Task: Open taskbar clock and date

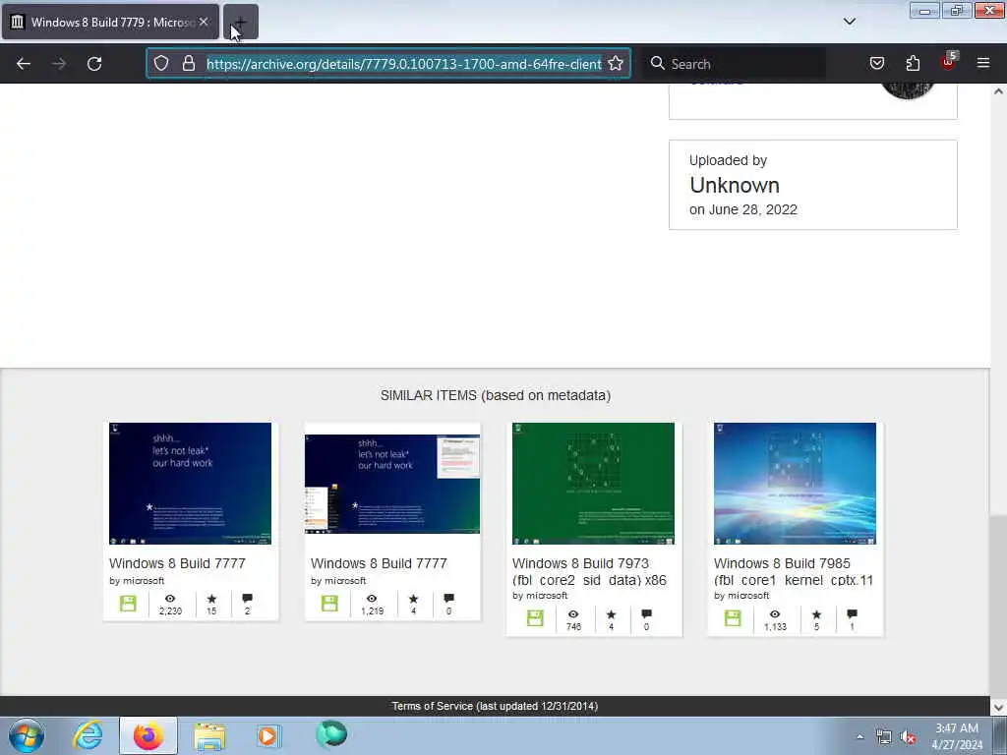Action: 957,736
